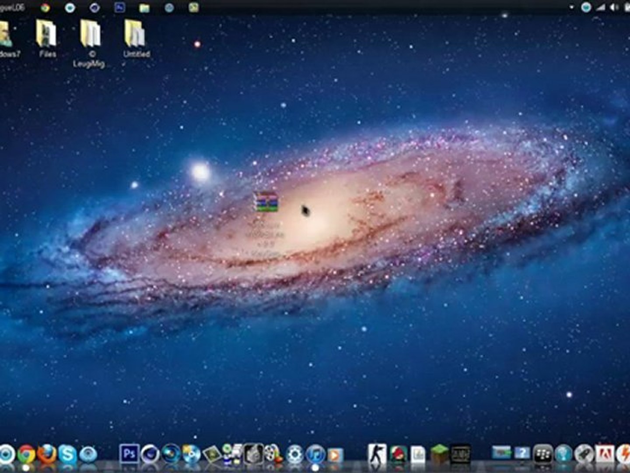Screen dimensions: 630x473
Task: Open the orange lightning bolt dock icon
Action: pyautogui.click(x=623, y=454)
